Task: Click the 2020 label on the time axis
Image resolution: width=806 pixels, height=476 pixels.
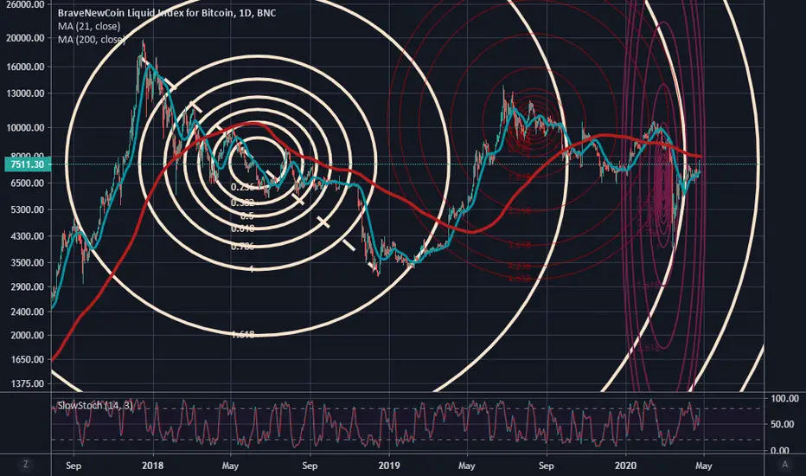Action: (625, 466)
